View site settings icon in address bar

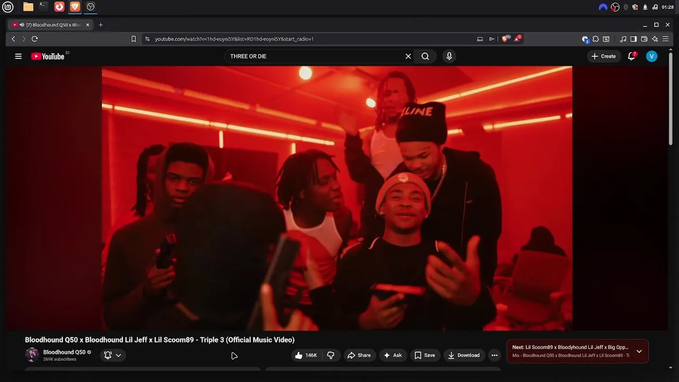pos(147,39)
